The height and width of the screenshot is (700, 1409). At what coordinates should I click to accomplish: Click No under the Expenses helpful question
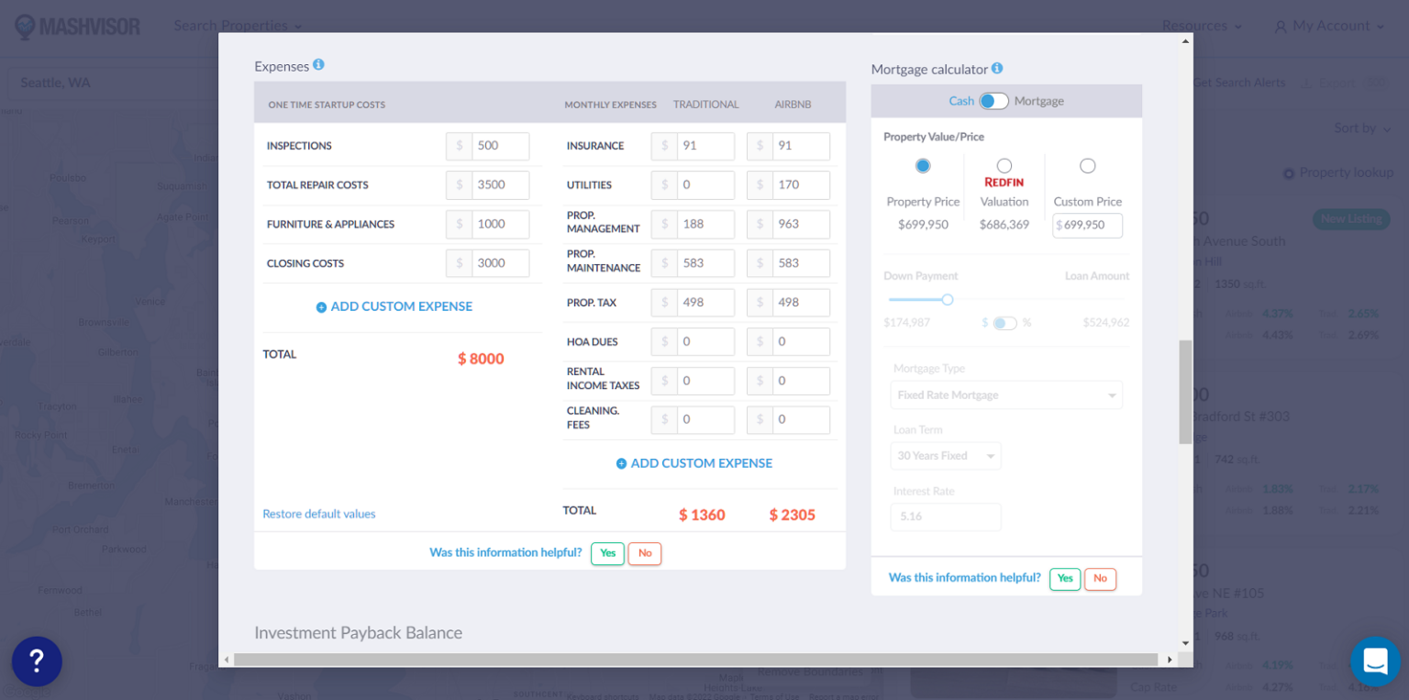click(645, 553)
